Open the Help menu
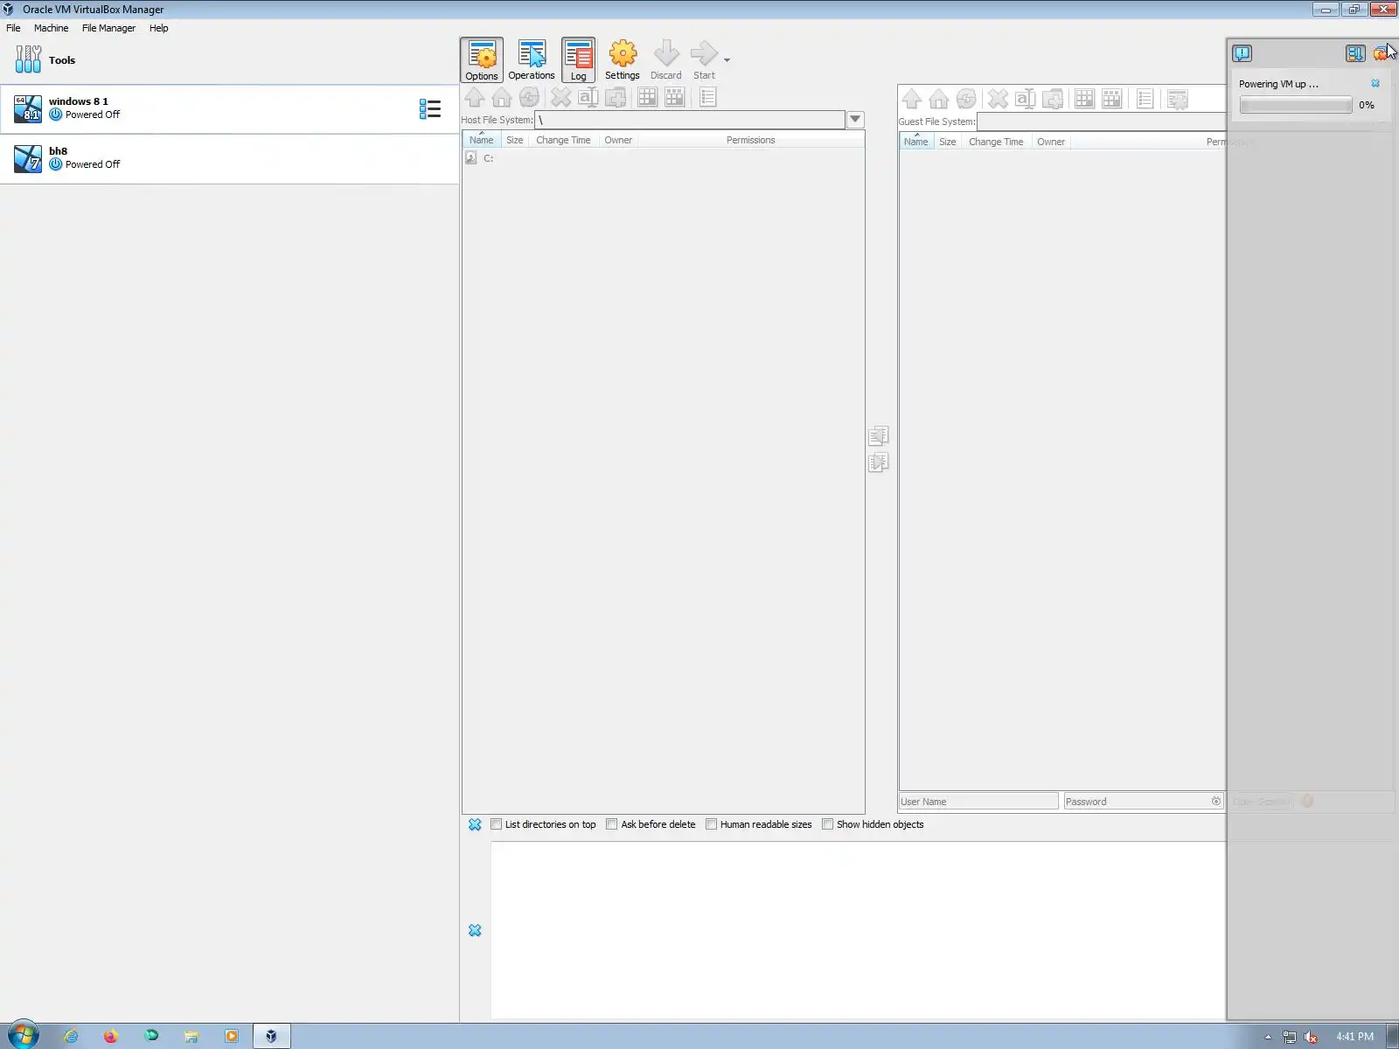The width and height of the screenshot is (1399, 1049). coord(158,28)
